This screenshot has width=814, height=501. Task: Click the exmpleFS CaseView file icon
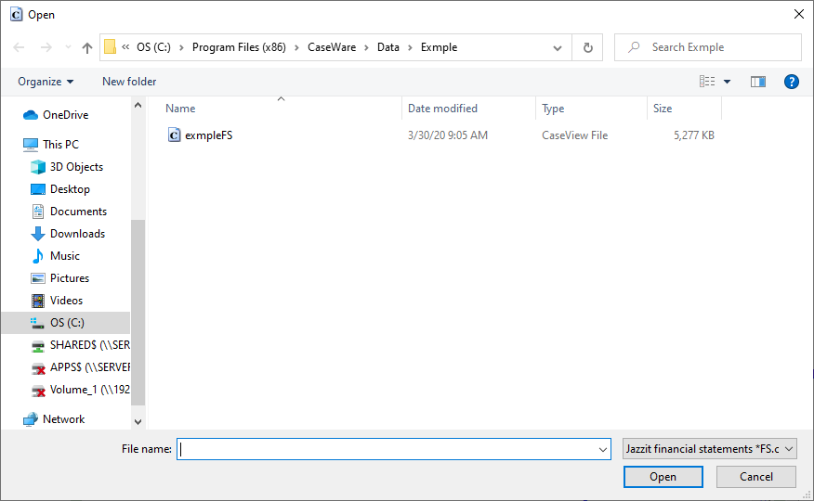click(x=174, y=135)
